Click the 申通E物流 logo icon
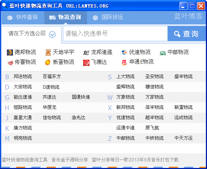Image resolution: width=207 pixels, height=169 pixels. pos(124,62)
